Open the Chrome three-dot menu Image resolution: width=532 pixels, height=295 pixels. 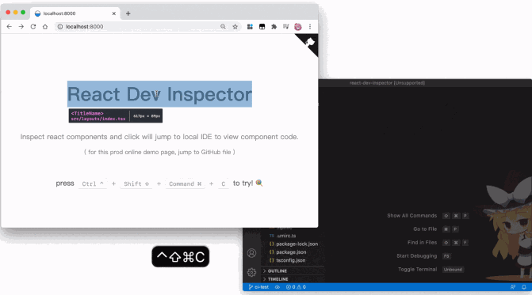(x=310, y=27)
